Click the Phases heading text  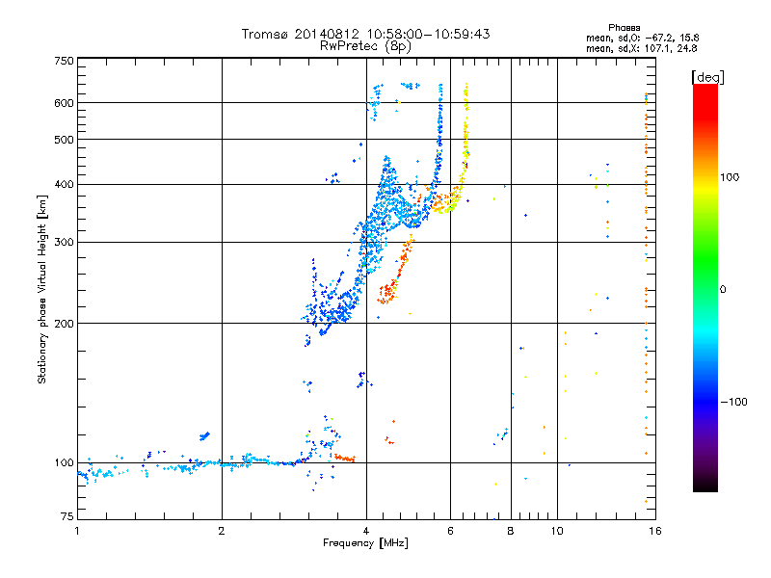624,28
